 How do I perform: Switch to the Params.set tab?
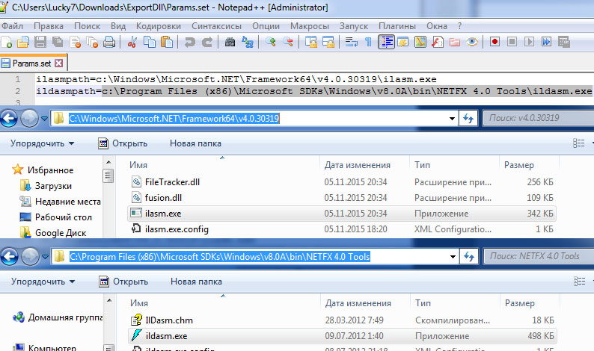click(32, 63)
